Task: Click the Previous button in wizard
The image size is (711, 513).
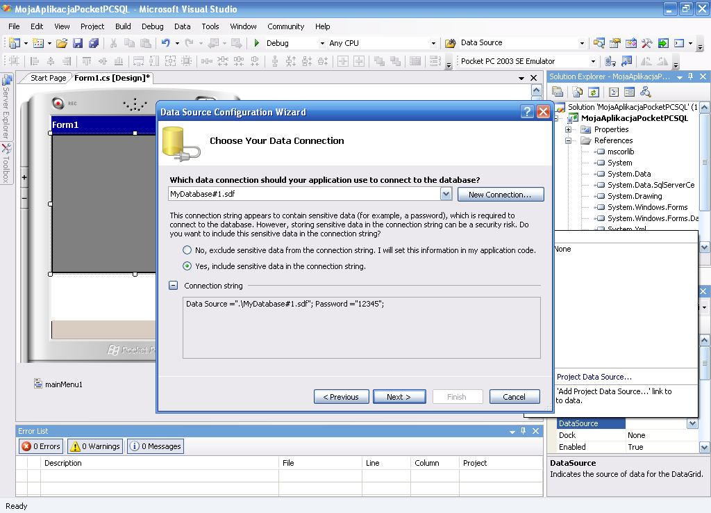Action: (341, 397)
